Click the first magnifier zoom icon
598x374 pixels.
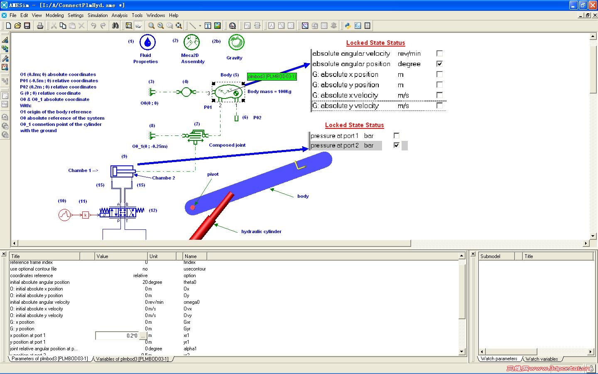[x=151, y=26]
